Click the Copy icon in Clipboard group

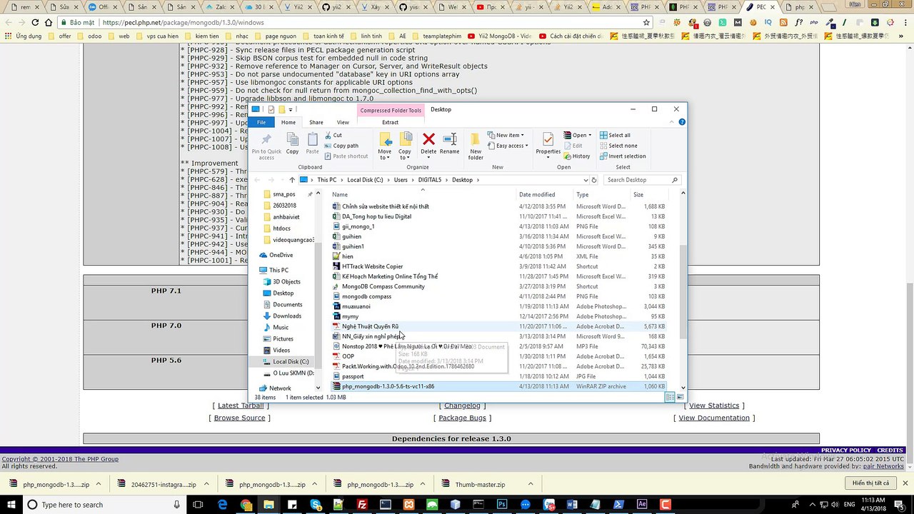pyautogui.click(x=292, y=140)
